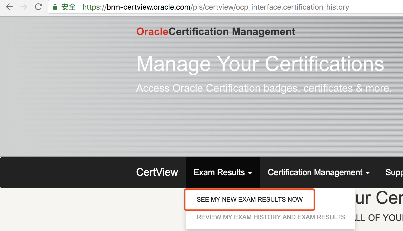Click the caret beside Exam Results
403x231 pixels.
tap(250, 173)
